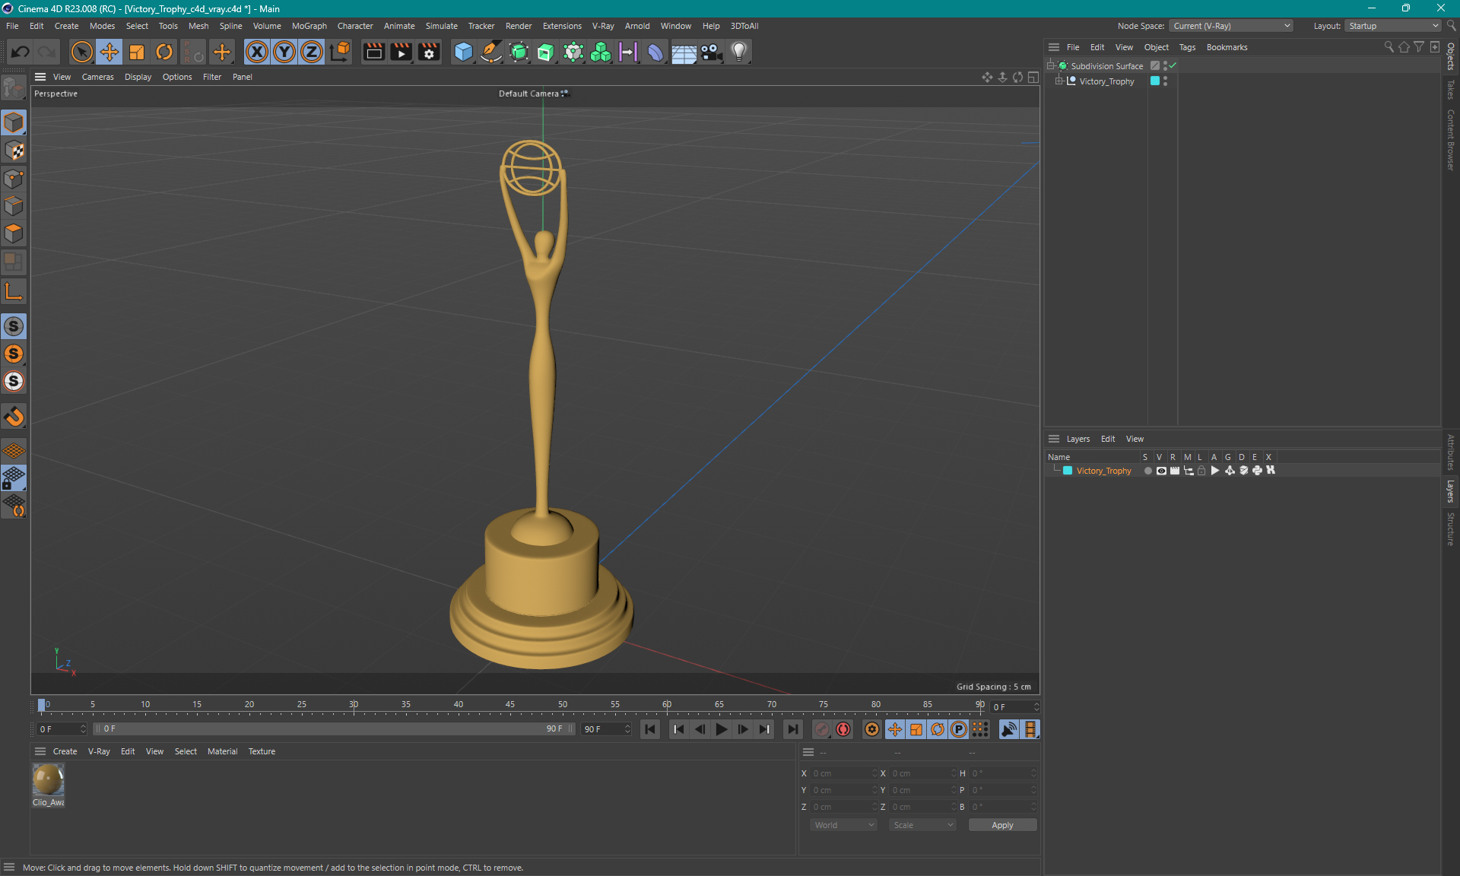The width and height of the screenshot is (1460, 876).
Task: Activate the Move tool in top toolbar
Action: [109, 52]
